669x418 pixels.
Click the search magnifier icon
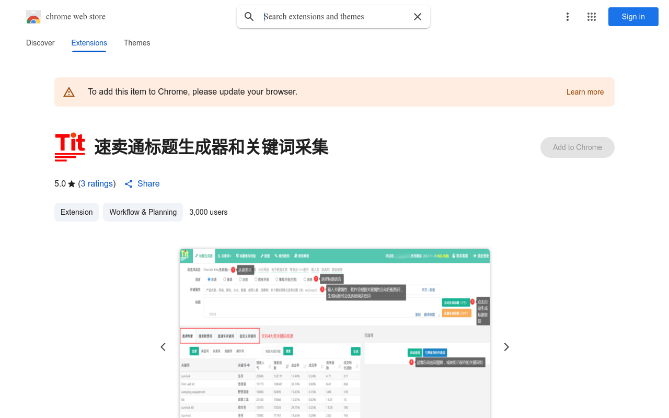coord(249,17)
